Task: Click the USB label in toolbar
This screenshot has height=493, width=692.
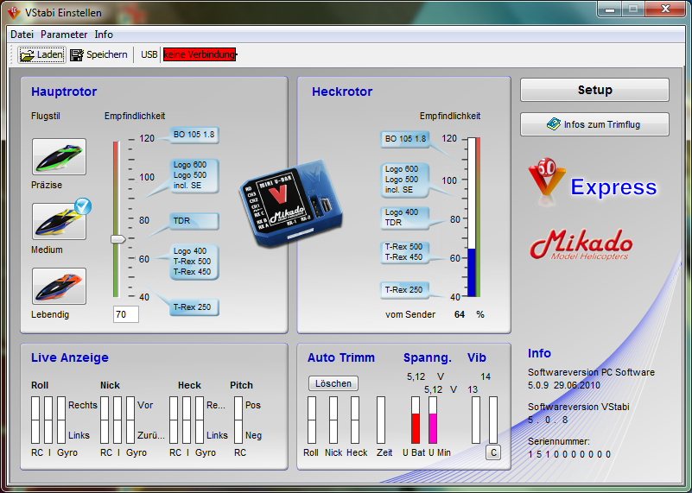Action: point(149,54)
